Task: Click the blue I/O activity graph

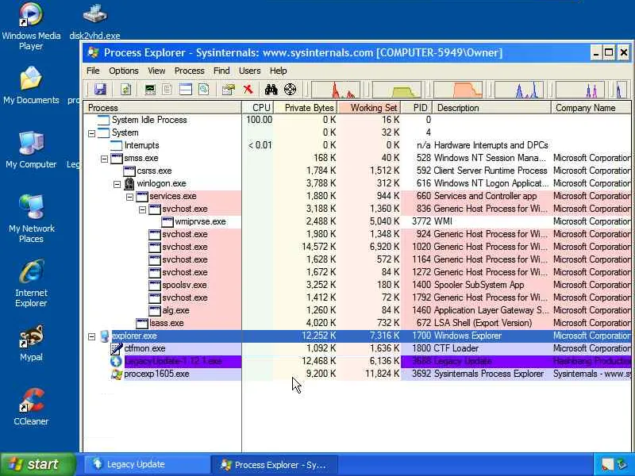Action: [519, 90]
